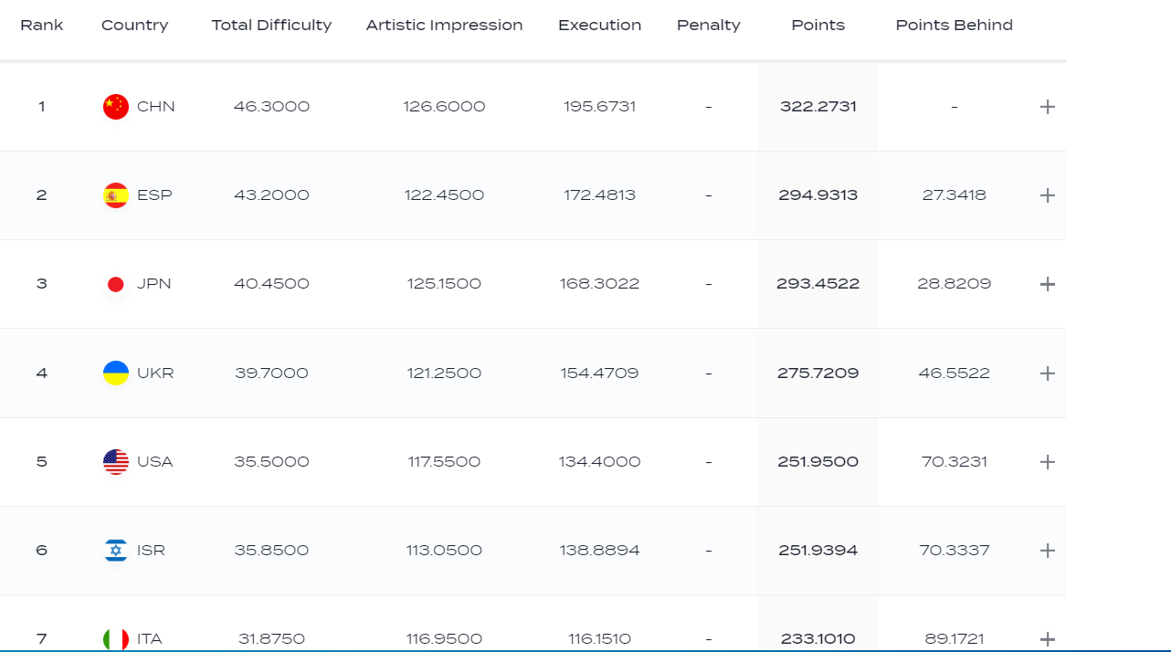Image resolution: width=1171 pixels, height=652 pixels.
Task: Expand the ESP row with plus icon
Action: tap(1048, 195)
